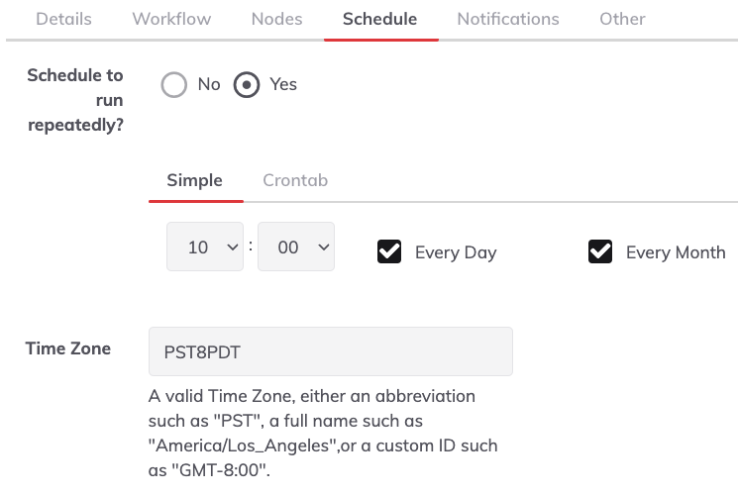Screen dimensions: 738x495
Task: Select the Schedule tab
Action: coord(379,19)
